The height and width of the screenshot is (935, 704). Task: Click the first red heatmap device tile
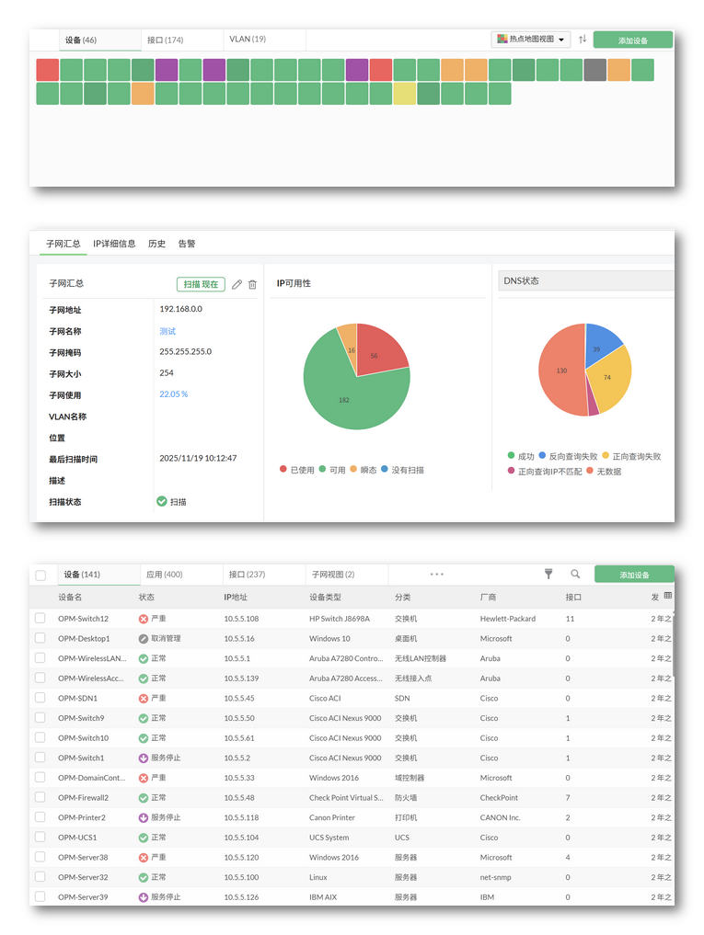coord(48,70)
